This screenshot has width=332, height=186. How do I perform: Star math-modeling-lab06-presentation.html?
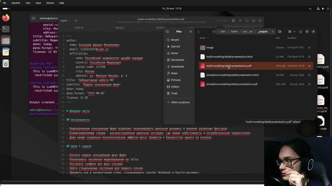tap(309, 57)
